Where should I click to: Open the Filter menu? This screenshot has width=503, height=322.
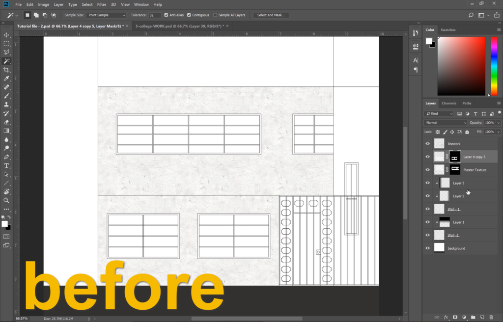(x=101, y=4)
